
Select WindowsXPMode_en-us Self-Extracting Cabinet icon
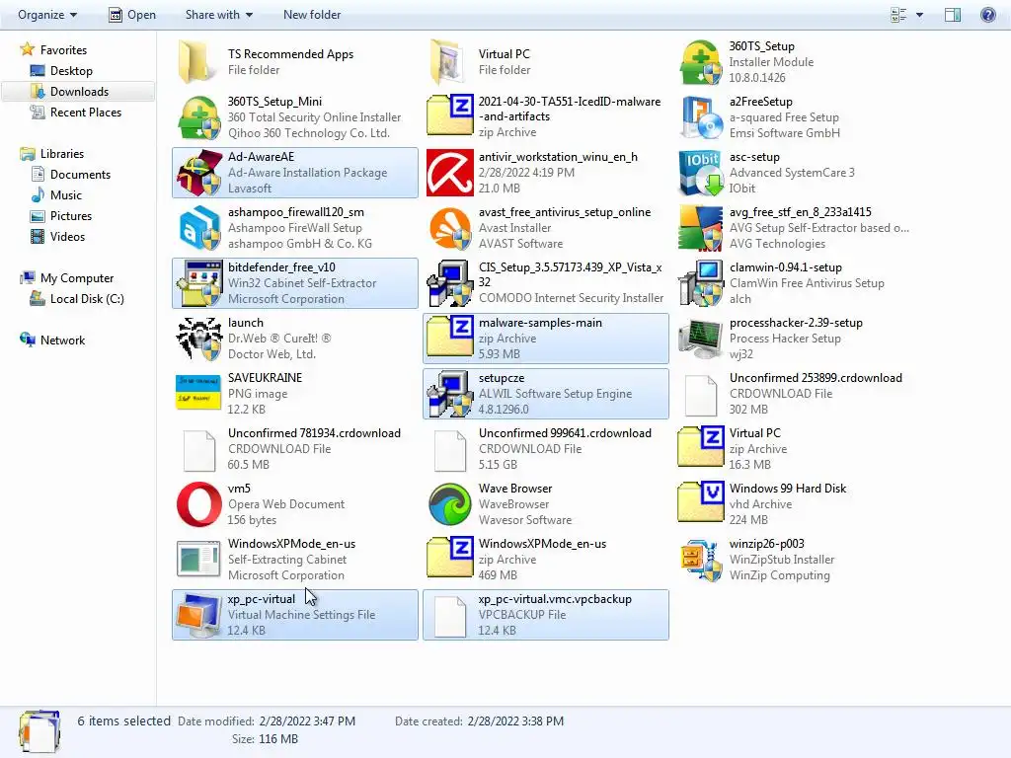(199, 560)
